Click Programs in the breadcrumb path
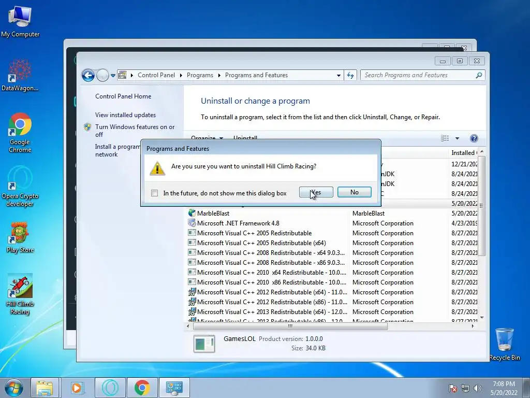 coord(200,75)
